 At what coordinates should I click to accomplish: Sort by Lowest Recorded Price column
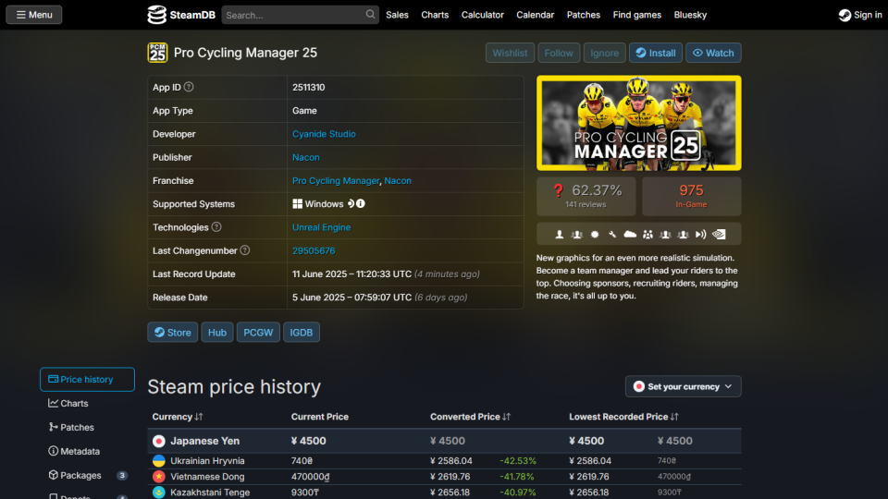[623, 417]
